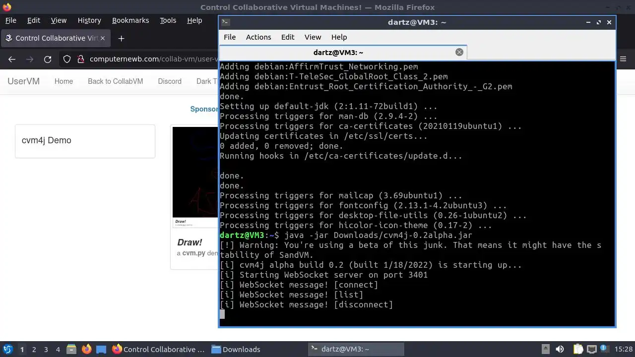
Task: Reload the page in Firefox
Action: point(48,59)
